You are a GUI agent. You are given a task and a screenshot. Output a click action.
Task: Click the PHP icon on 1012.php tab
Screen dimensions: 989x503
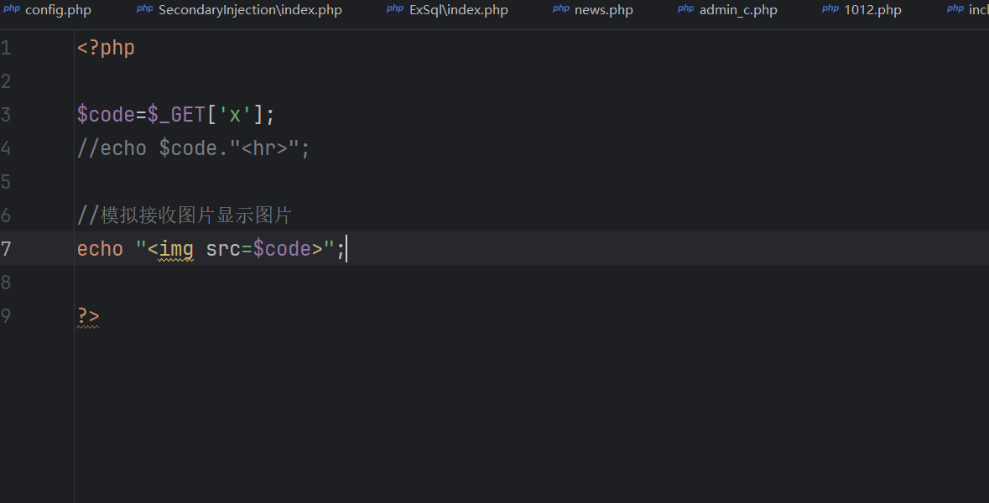(830, 8)
